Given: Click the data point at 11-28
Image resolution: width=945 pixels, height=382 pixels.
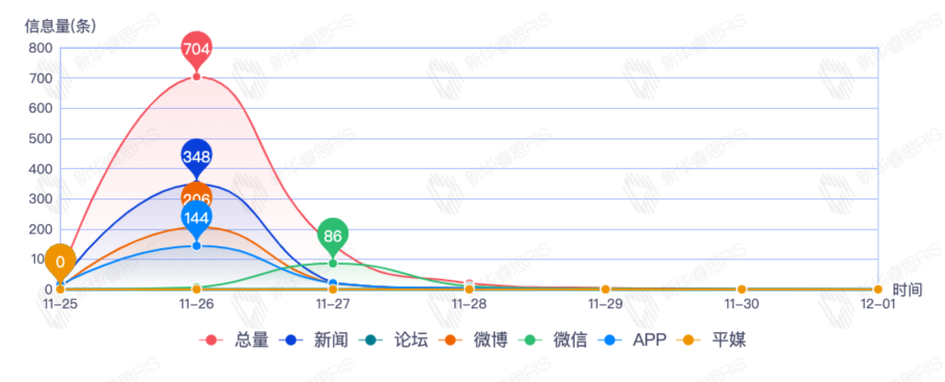Looking at the screenshot, I should (x=469, y=289).
